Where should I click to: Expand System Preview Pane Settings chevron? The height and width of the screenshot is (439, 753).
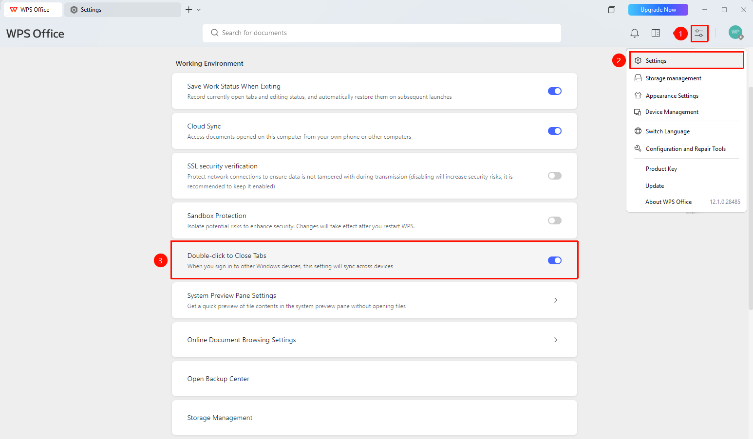[x=556, y=300]
